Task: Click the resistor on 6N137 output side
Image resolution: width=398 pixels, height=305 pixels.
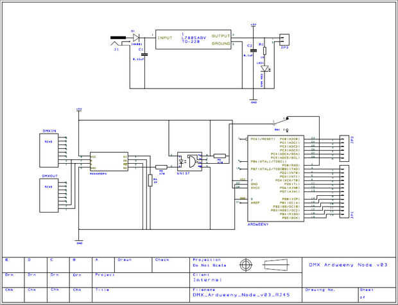Action: [220, 156]
